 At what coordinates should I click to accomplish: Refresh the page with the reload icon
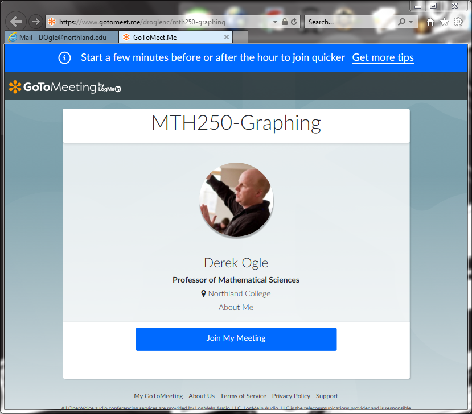pos(294,22)
